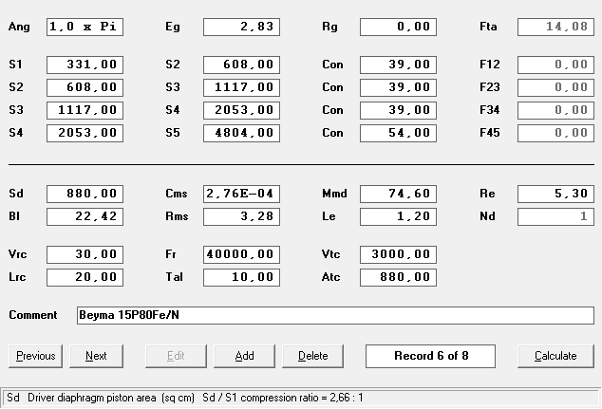Screen dimensions: 602x409
Task: Click the Lrc field showing 20,00
Action: point(85,277)
